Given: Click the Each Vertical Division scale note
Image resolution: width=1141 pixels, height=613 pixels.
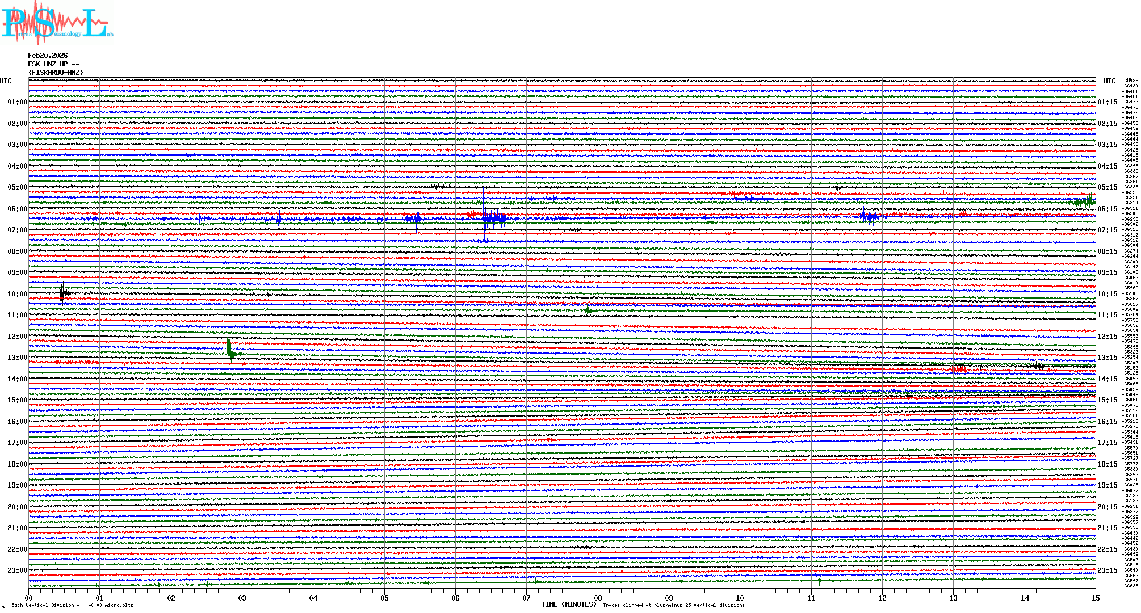Looking at the screenshot, I should click(72, 605).
